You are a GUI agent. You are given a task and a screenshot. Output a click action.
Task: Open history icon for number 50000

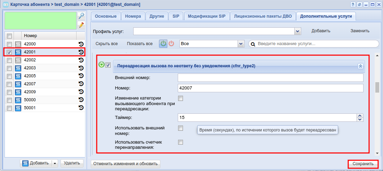[x=81, y=100]
